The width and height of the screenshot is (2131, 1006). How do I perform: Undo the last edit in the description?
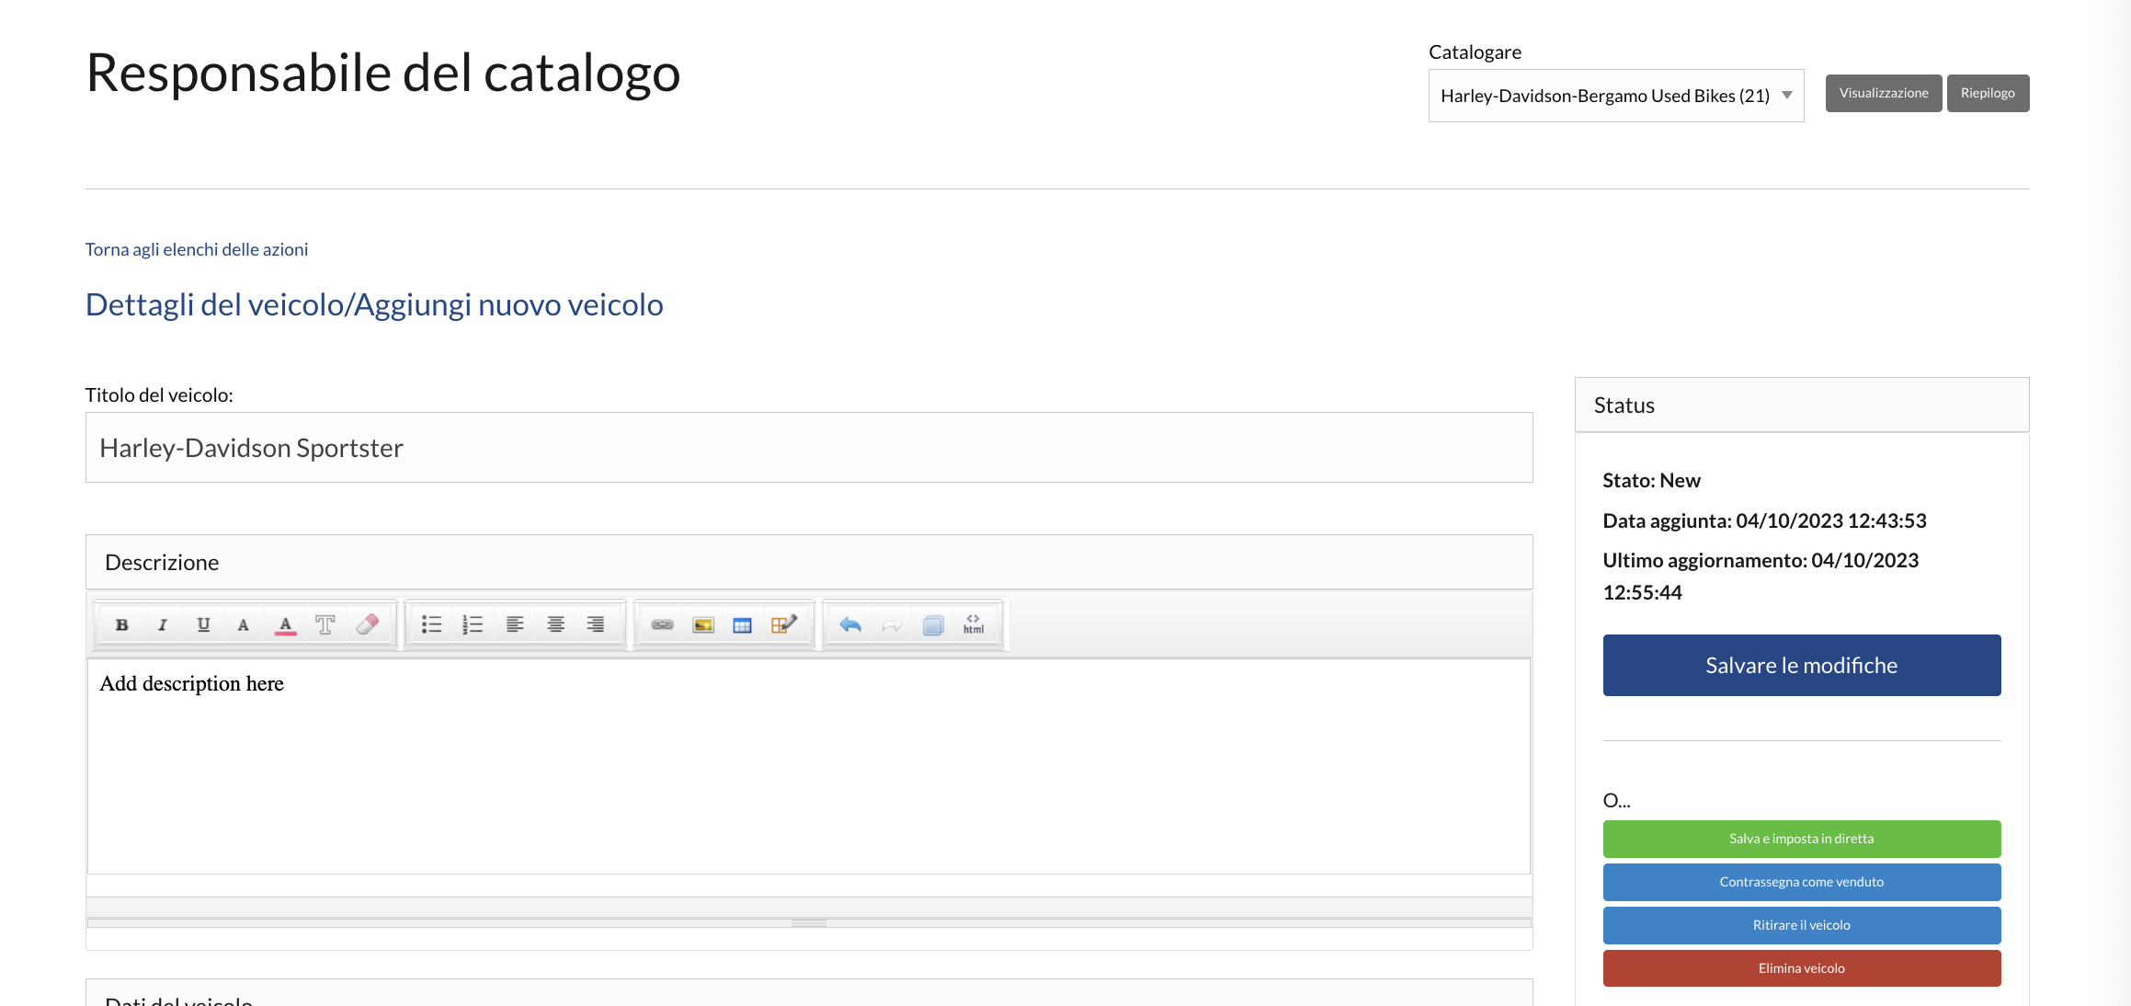click(x=850, y=623)
